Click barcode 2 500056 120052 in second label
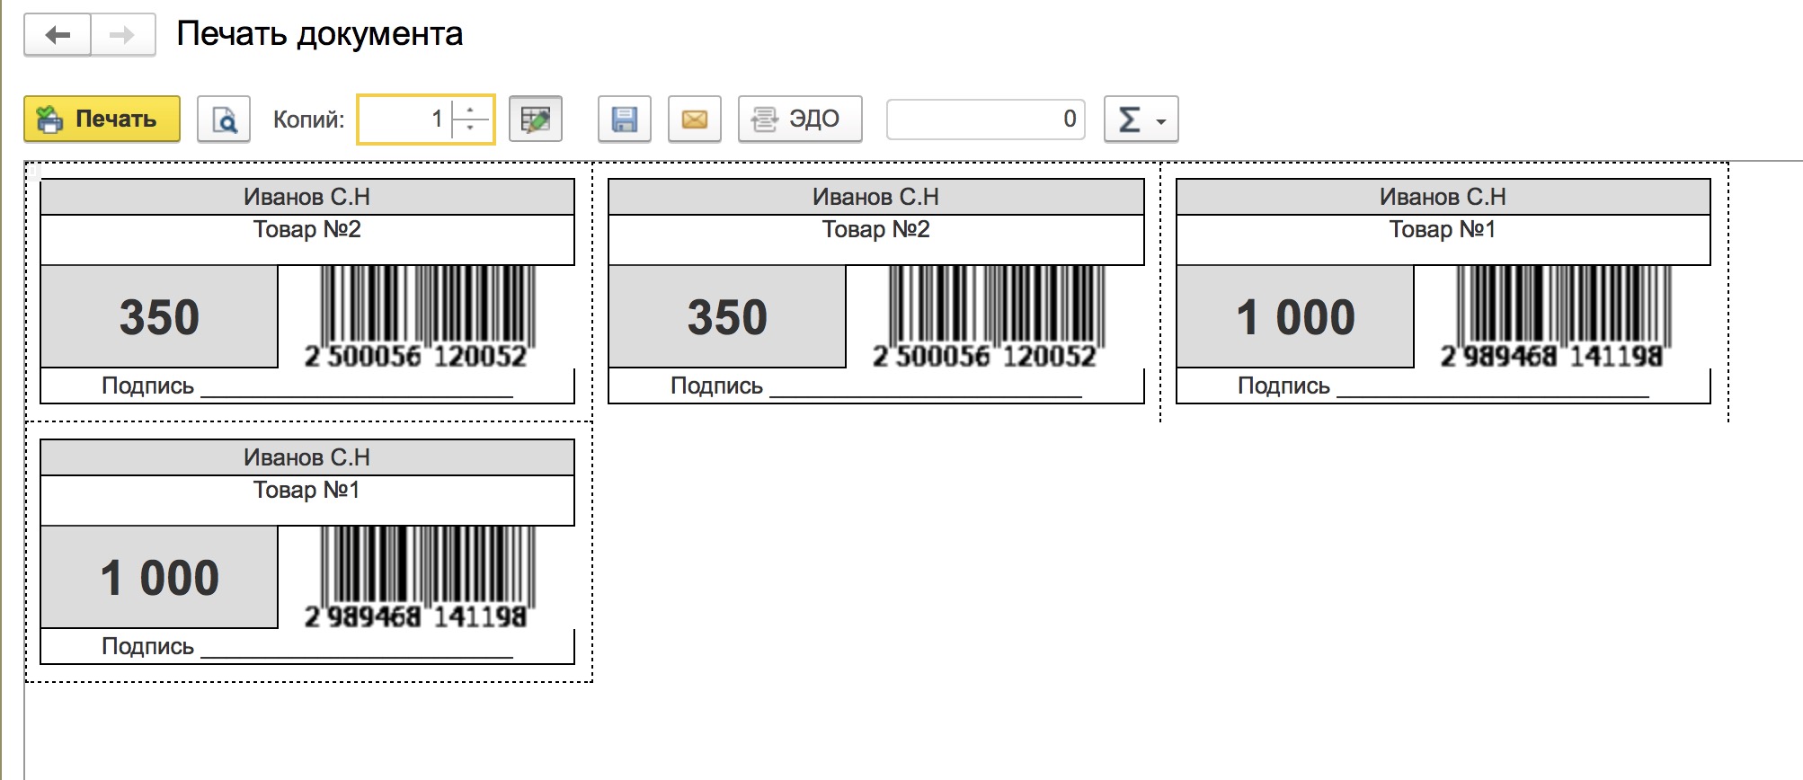Screen dimensions: 1803x780 point(990,317)
